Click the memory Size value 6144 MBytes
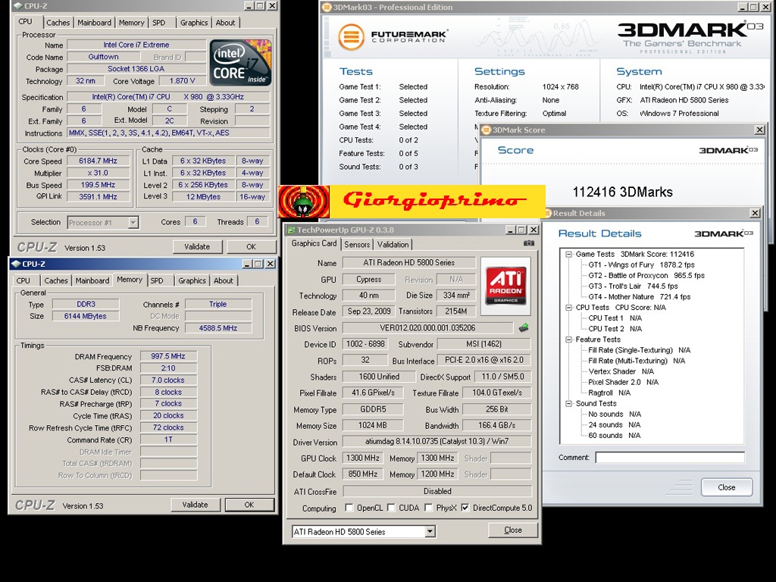Viewport: 776px width, 582px height. [85, 316]
